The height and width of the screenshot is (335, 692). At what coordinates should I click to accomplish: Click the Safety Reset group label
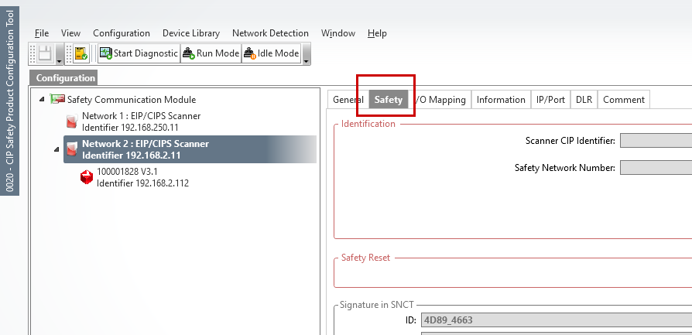pyautogui.click(x=365, y=258)
